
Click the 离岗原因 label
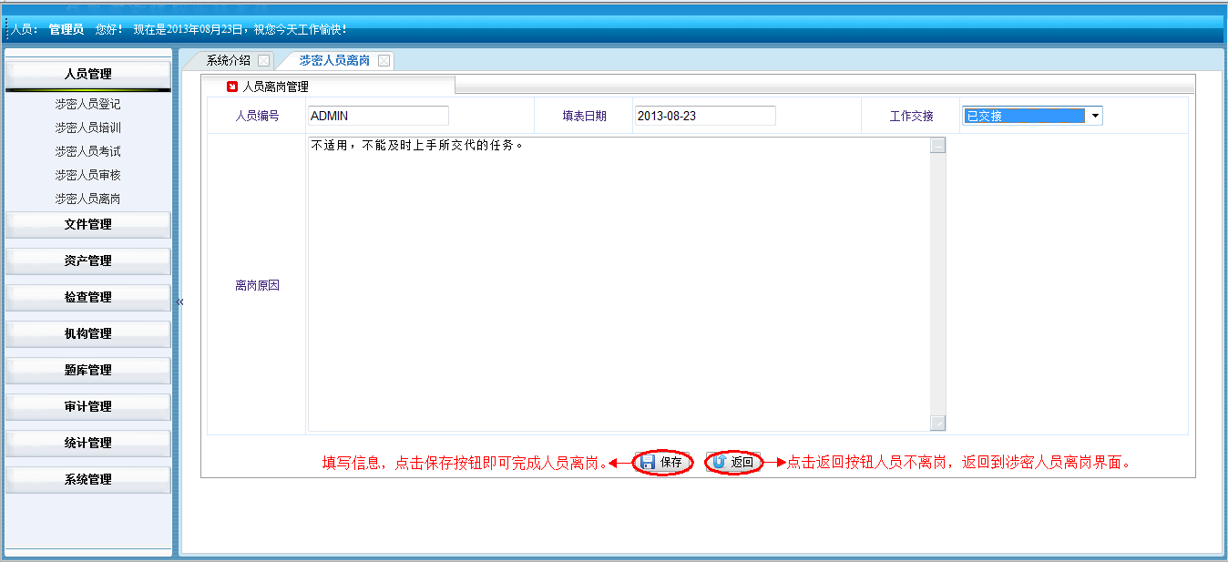[x=257, y=285]
